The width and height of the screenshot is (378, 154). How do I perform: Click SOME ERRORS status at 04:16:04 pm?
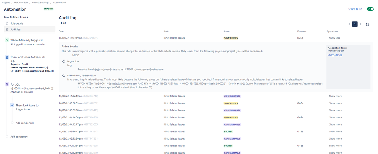231,118
